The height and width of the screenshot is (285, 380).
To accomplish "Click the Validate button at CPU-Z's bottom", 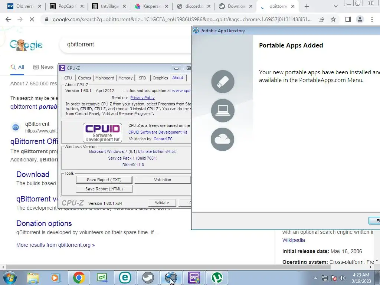I will (x=162, y=203).
